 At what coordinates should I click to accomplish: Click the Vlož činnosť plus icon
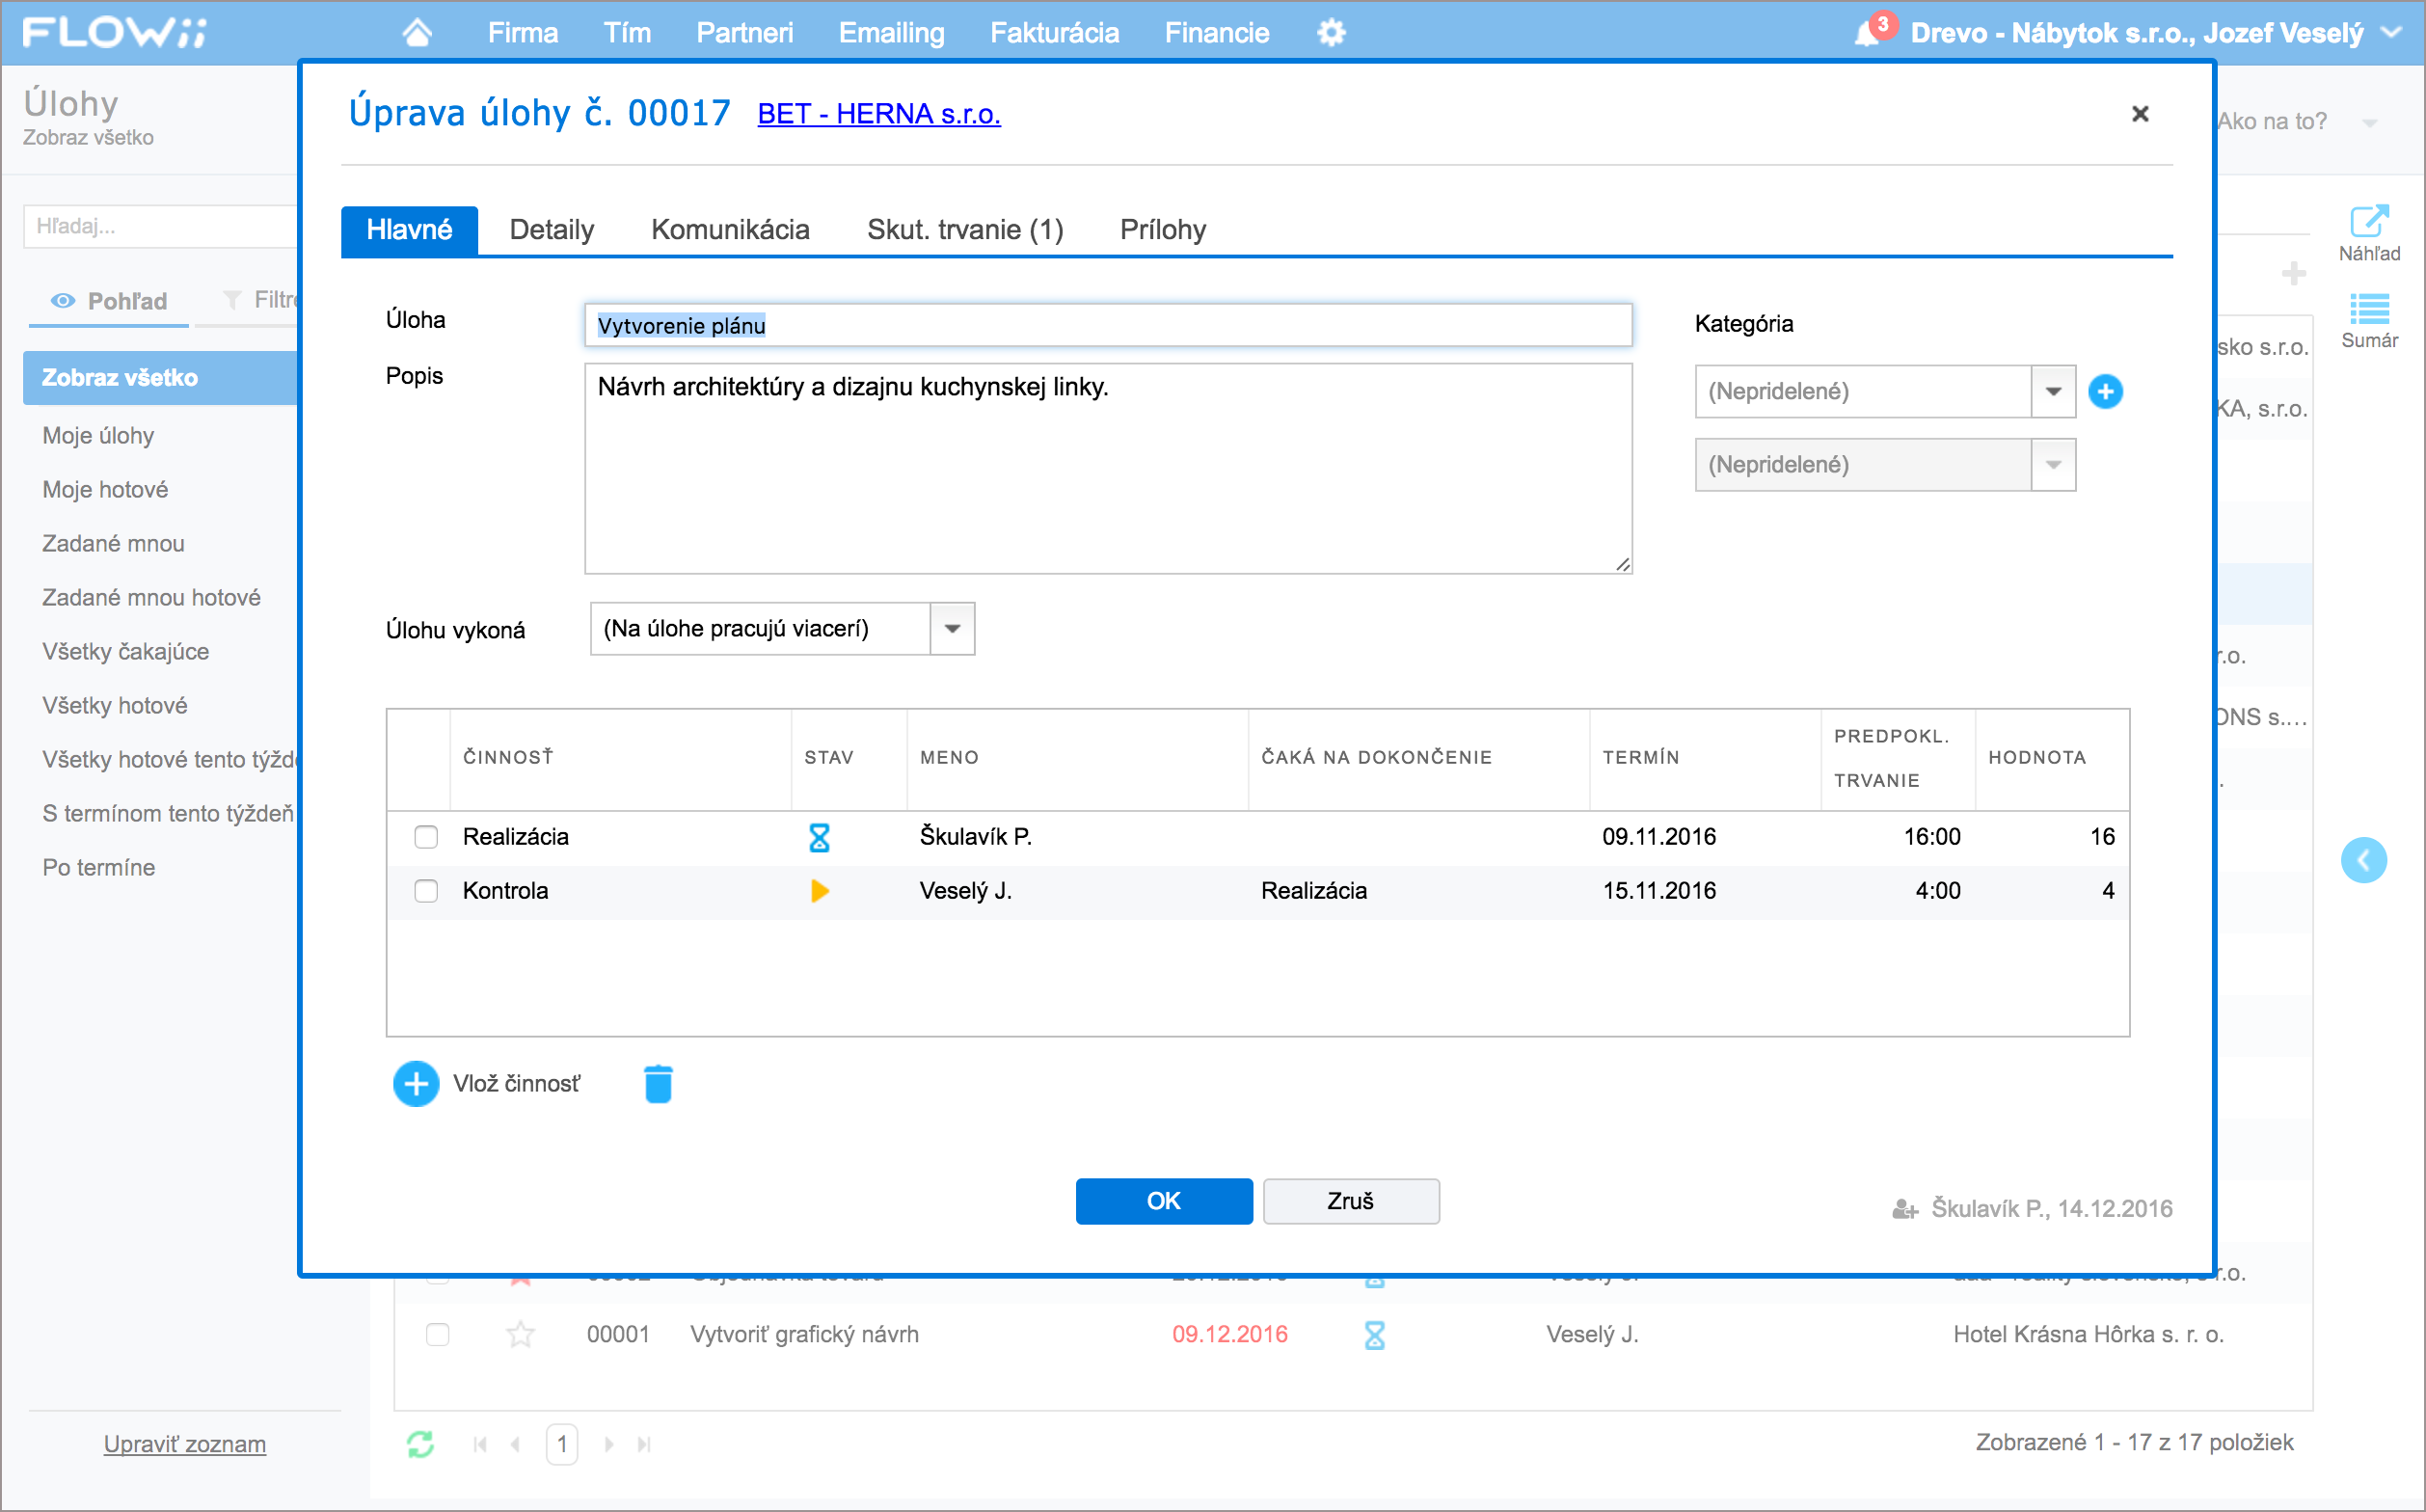point(416,1084)
